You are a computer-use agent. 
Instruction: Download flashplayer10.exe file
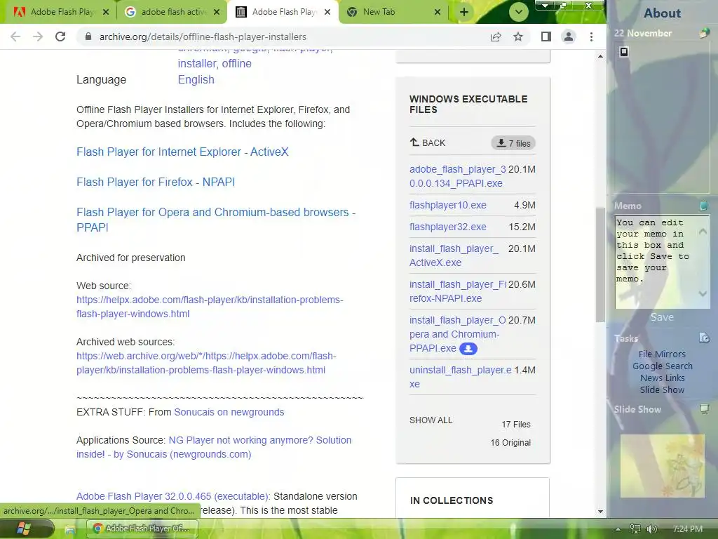click(448, 205)
